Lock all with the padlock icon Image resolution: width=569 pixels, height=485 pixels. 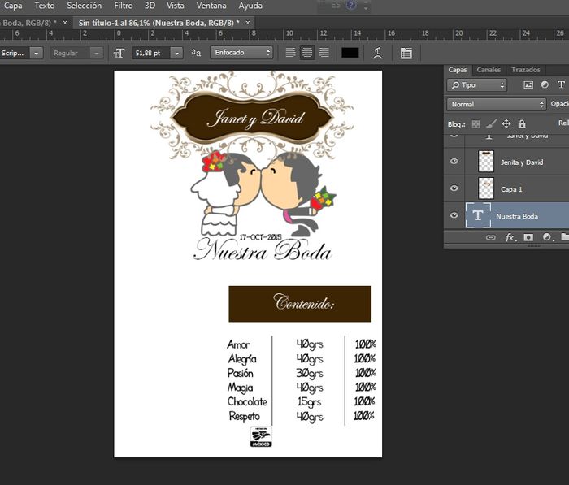tap(522, 123)
